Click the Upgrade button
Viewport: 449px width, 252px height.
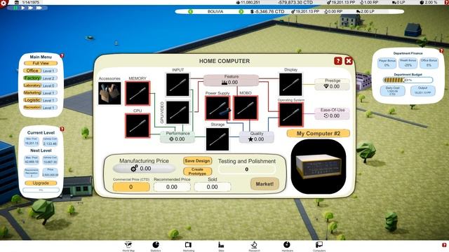tap(41, 183)
